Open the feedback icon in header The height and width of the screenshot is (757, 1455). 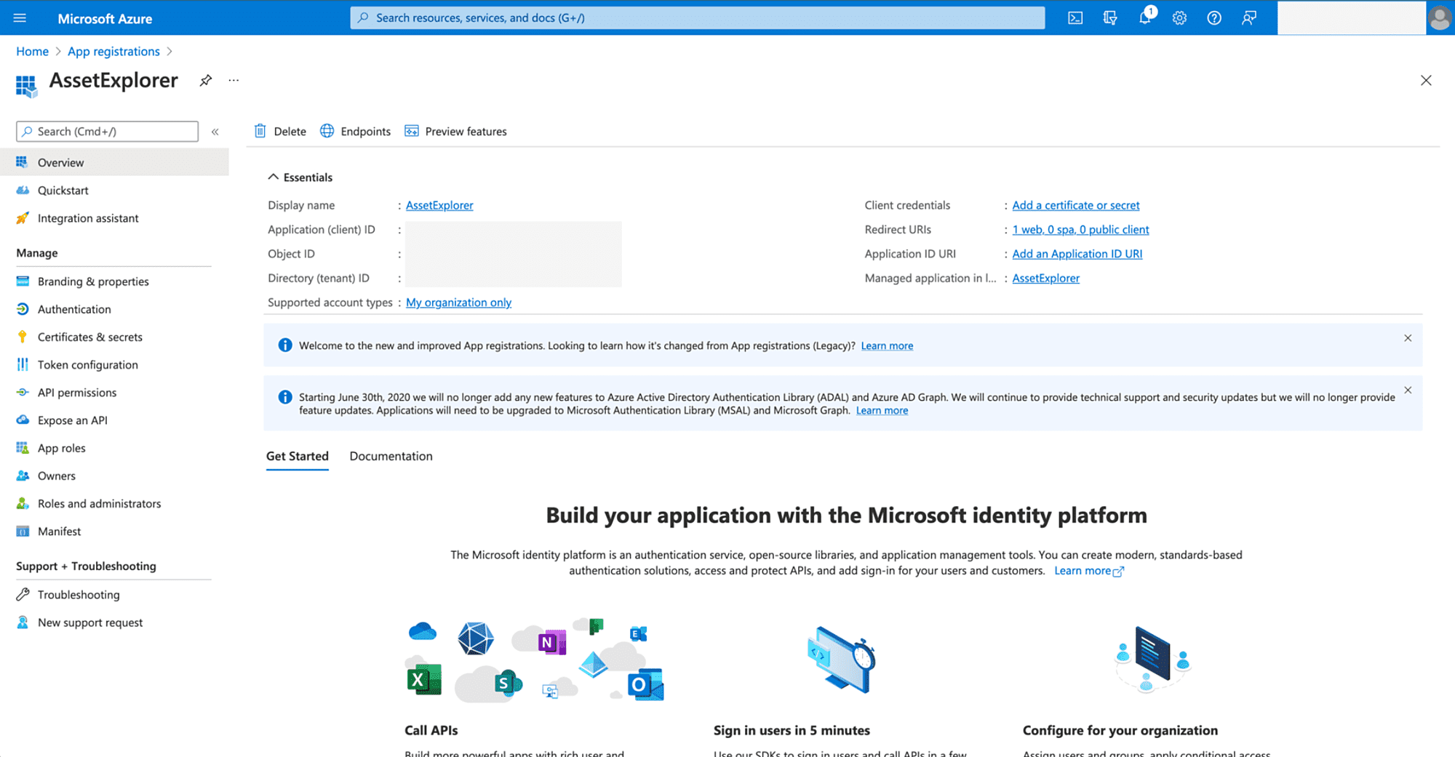click(x=1249, y=18)
